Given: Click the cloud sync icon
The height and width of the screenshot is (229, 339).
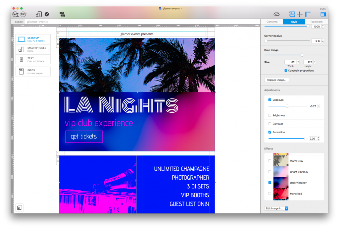Looking at the screenshot, I should (x=276, y=14).
